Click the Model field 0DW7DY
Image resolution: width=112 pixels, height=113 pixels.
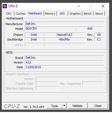coord(50,29)
